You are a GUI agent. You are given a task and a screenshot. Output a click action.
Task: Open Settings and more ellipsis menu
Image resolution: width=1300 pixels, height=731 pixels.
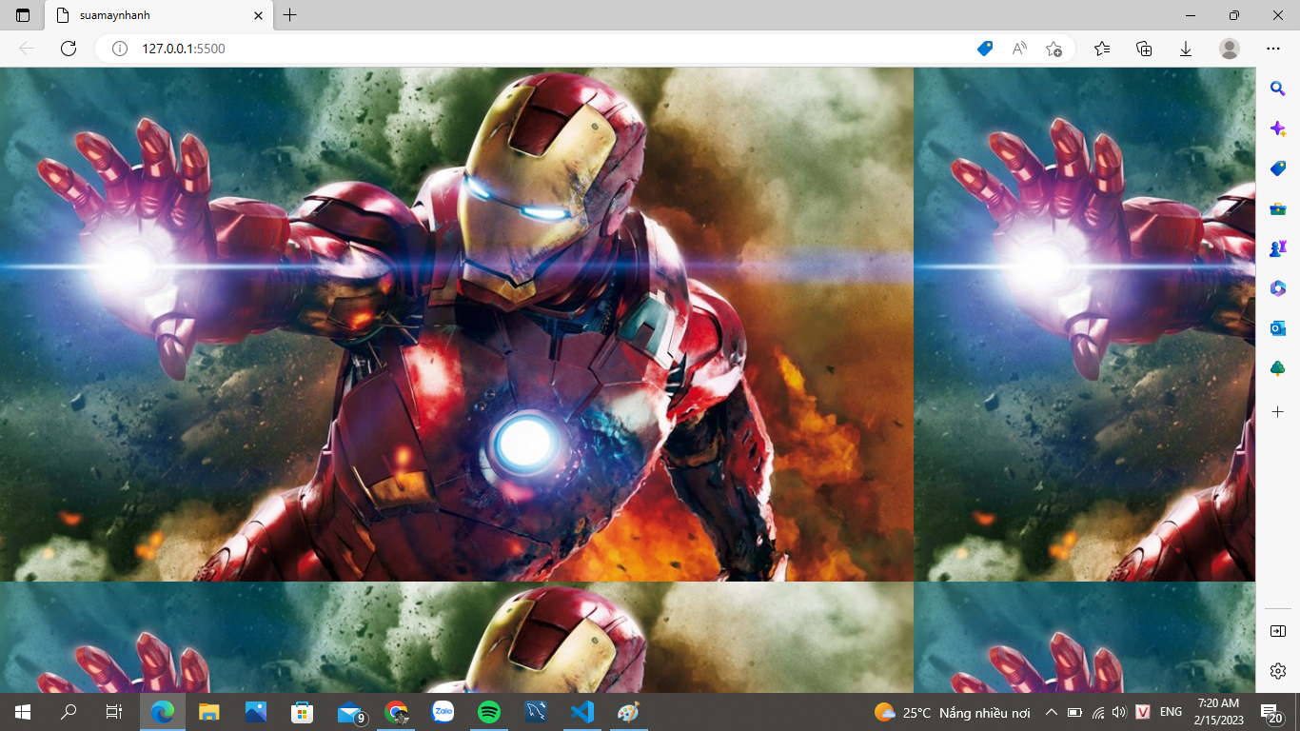1273,49
